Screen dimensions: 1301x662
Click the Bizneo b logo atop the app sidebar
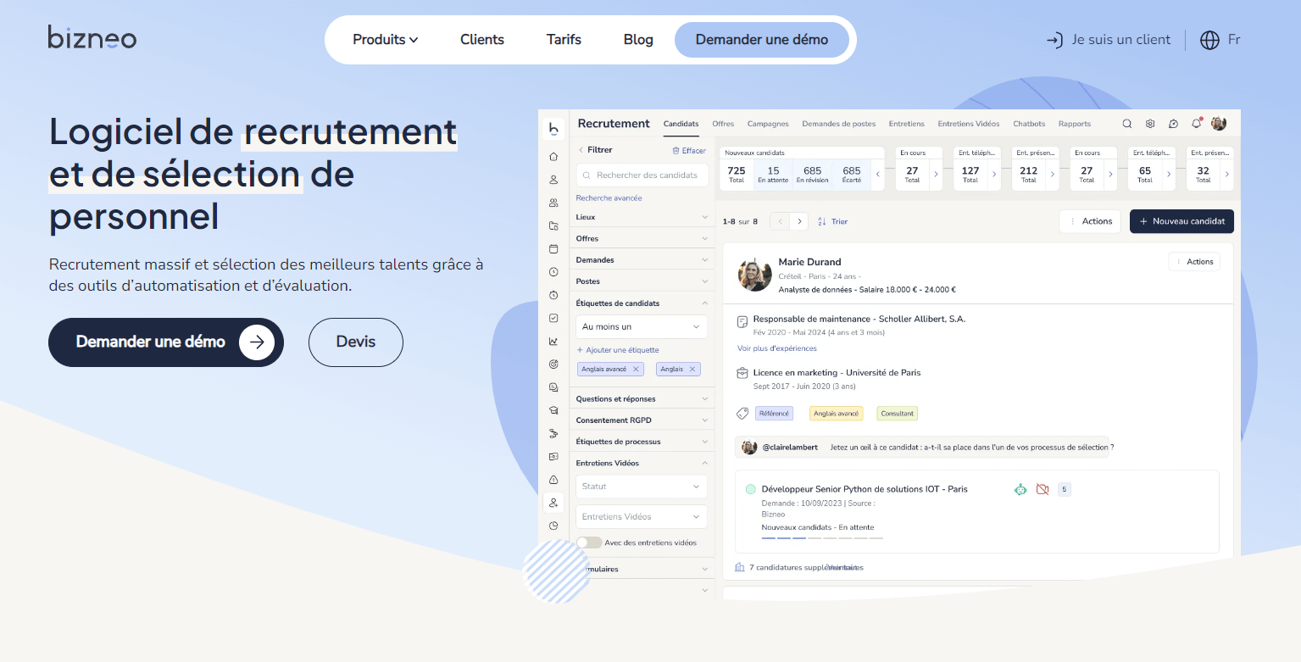[553, 128]
